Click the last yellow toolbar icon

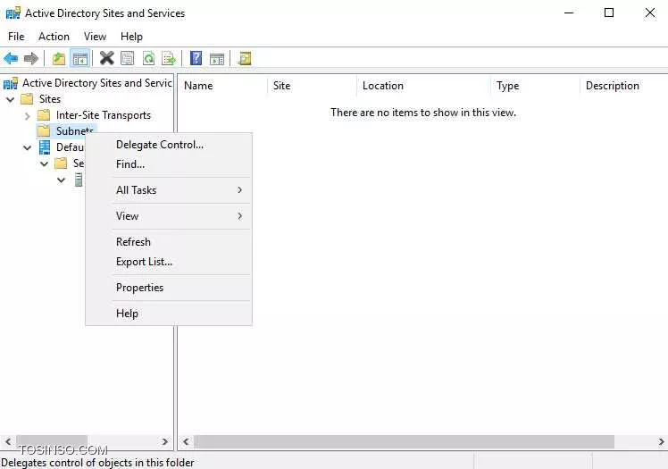click(245, 58)
